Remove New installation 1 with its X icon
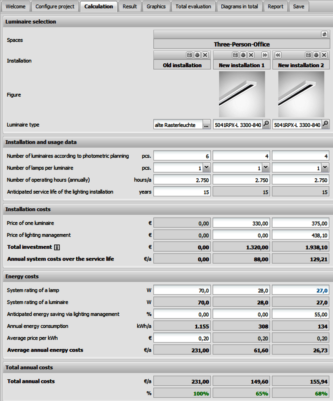The height and width of the screenshot is (401, 333). point(251,55)
